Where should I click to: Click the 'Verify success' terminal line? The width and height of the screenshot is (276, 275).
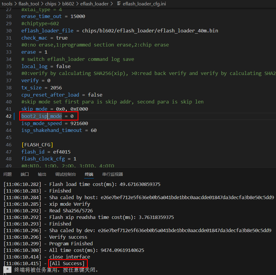pos(45,237)
